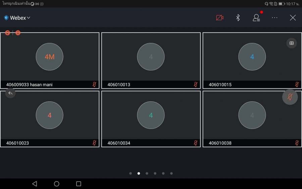Image resolution: width=302 pixels, height=189 pixels.
Task: Open the three-dot more options menu
Action: pyautogui.click(x=275, y=18)
